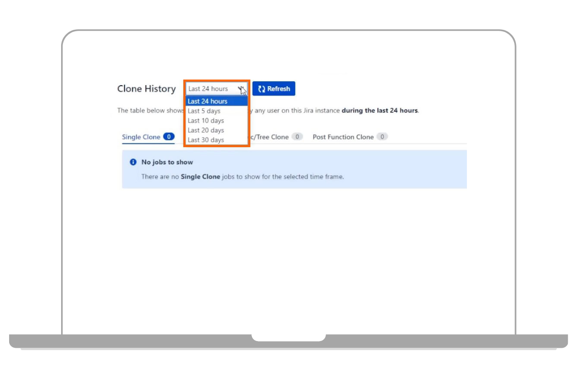Click the Post Function Clone count badge

click(382, 137)
